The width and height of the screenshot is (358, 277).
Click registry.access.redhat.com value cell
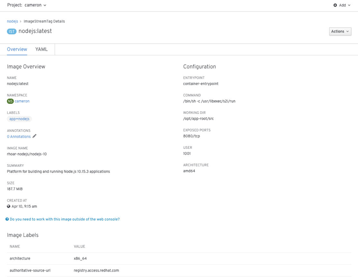96,270
